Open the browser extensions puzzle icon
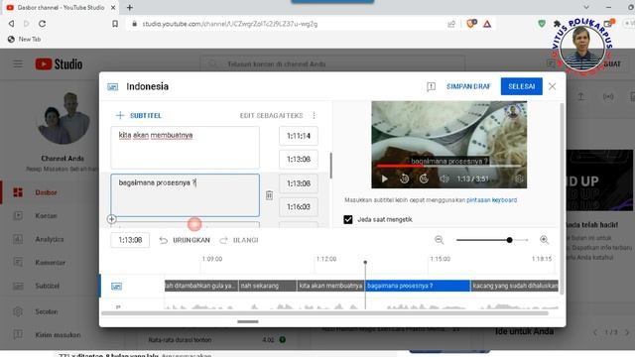Image resolution: width=635 pixels, height=357 pixels. click(557, 24)
